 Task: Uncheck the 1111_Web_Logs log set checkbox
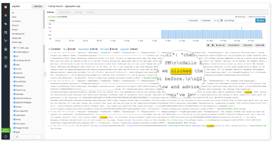(15, 48)
